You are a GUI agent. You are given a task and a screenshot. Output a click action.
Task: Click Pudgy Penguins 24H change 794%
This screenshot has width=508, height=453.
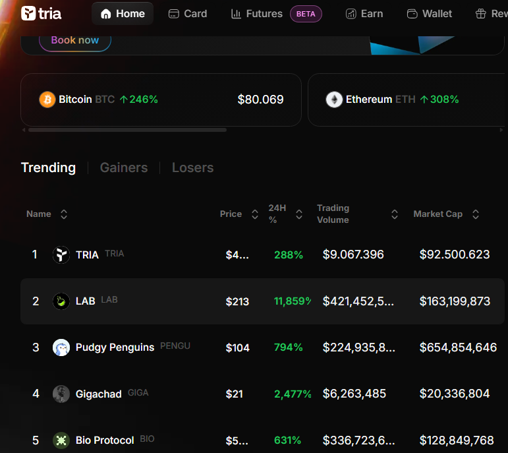tap(289, 347)
